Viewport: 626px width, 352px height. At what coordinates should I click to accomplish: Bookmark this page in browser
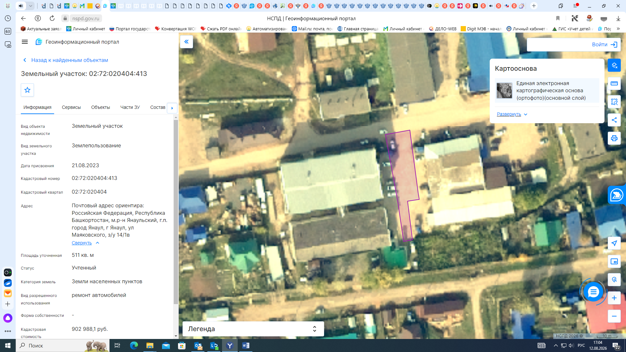(x=558, y=18)
